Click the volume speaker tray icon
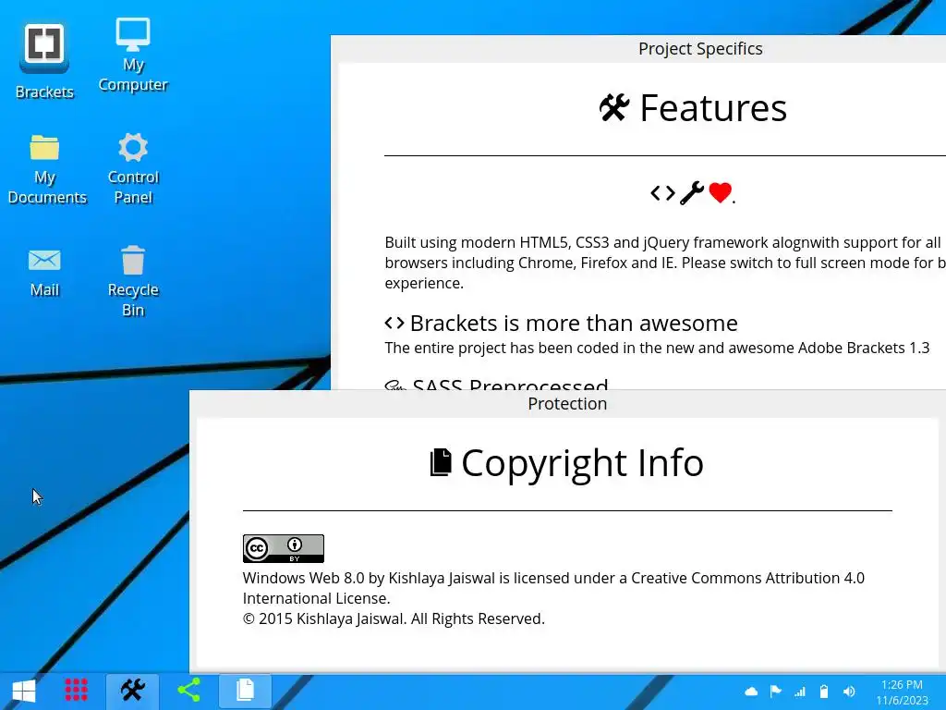This screenshot has height=710, width=946. [849, 692]
